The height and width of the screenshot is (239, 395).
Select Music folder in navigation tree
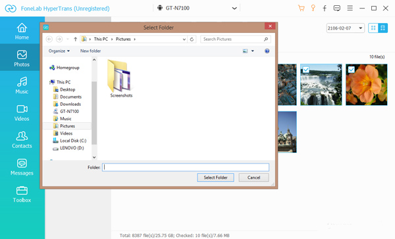point(63,119)
